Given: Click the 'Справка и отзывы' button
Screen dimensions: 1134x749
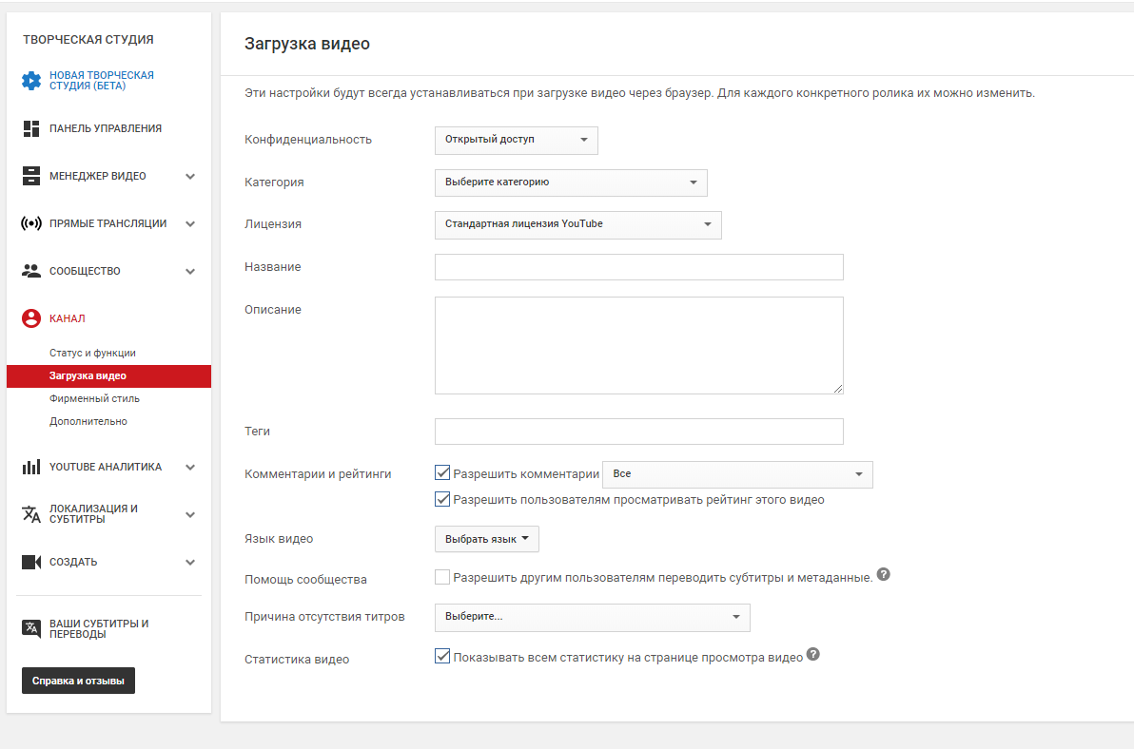Looking at the screenshot, I should pos(78,681).
